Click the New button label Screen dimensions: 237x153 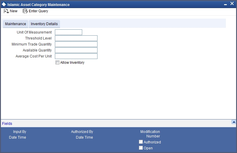click(13, 11)
